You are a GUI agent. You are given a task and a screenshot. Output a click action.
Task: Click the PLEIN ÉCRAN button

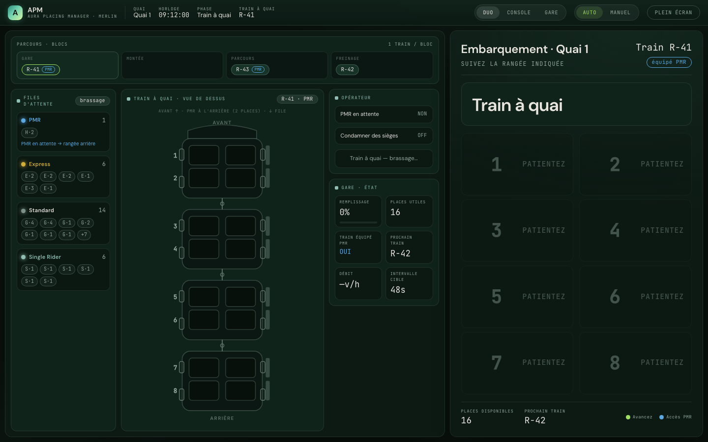(673, 13)
